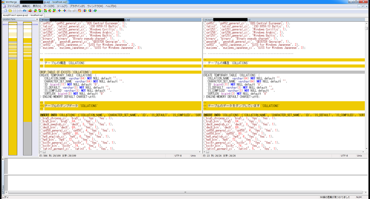Restore the inner document window
370x199 pixels.
point(363,7)
